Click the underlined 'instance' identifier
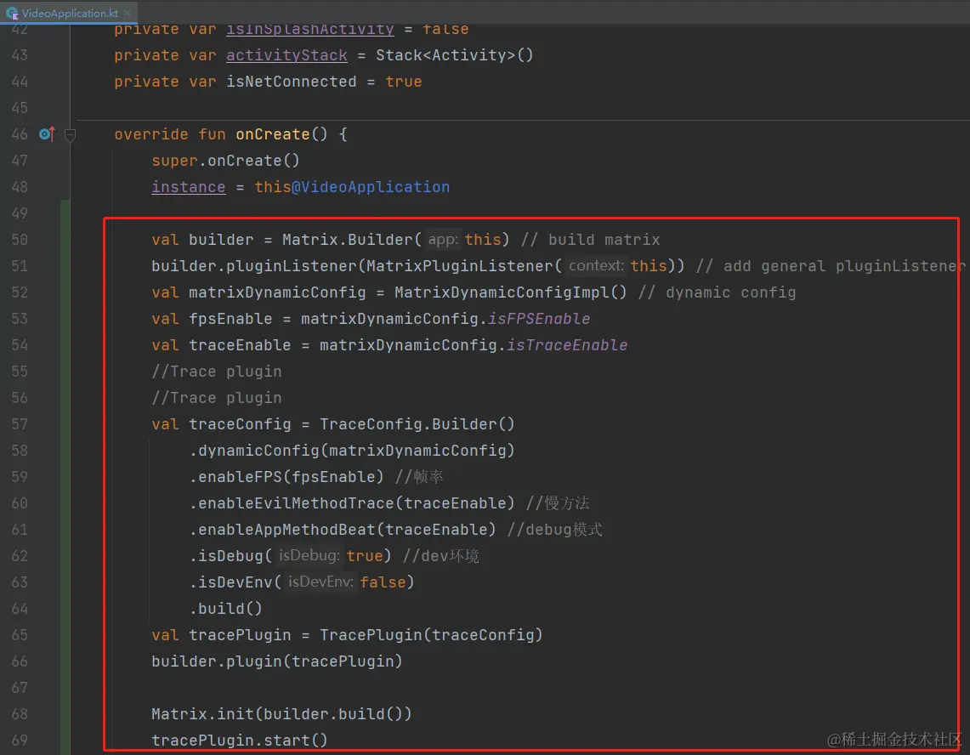This screenshot has height=755, width=970. [189, 187]
